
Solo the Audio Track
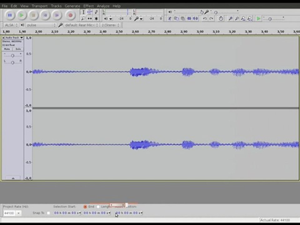18,49
